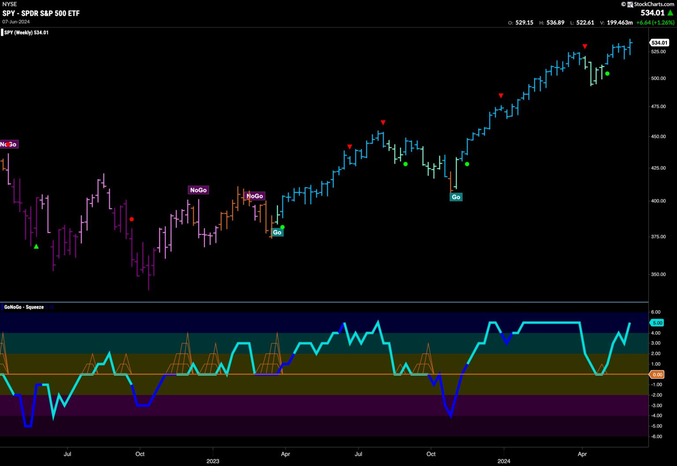Click the orange 0.00 zero-line value tag
This screenshot has height=466, width=677.
pos(657,374)
